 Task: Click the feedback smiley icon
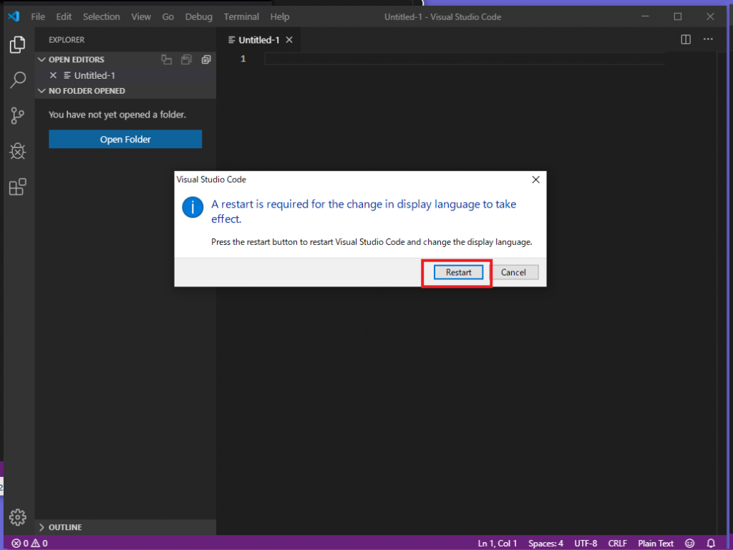[690, 544]
